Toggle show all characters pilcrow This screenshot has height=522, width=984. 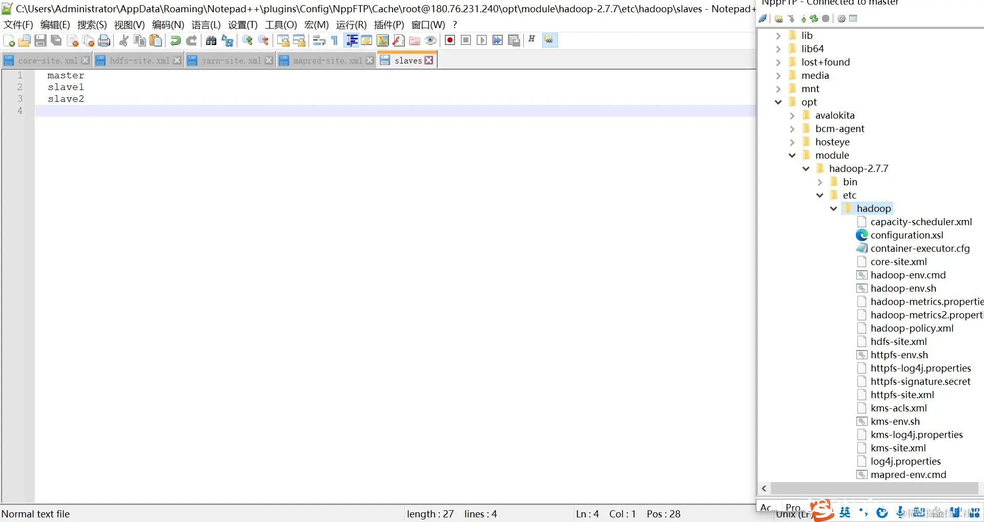335,40
